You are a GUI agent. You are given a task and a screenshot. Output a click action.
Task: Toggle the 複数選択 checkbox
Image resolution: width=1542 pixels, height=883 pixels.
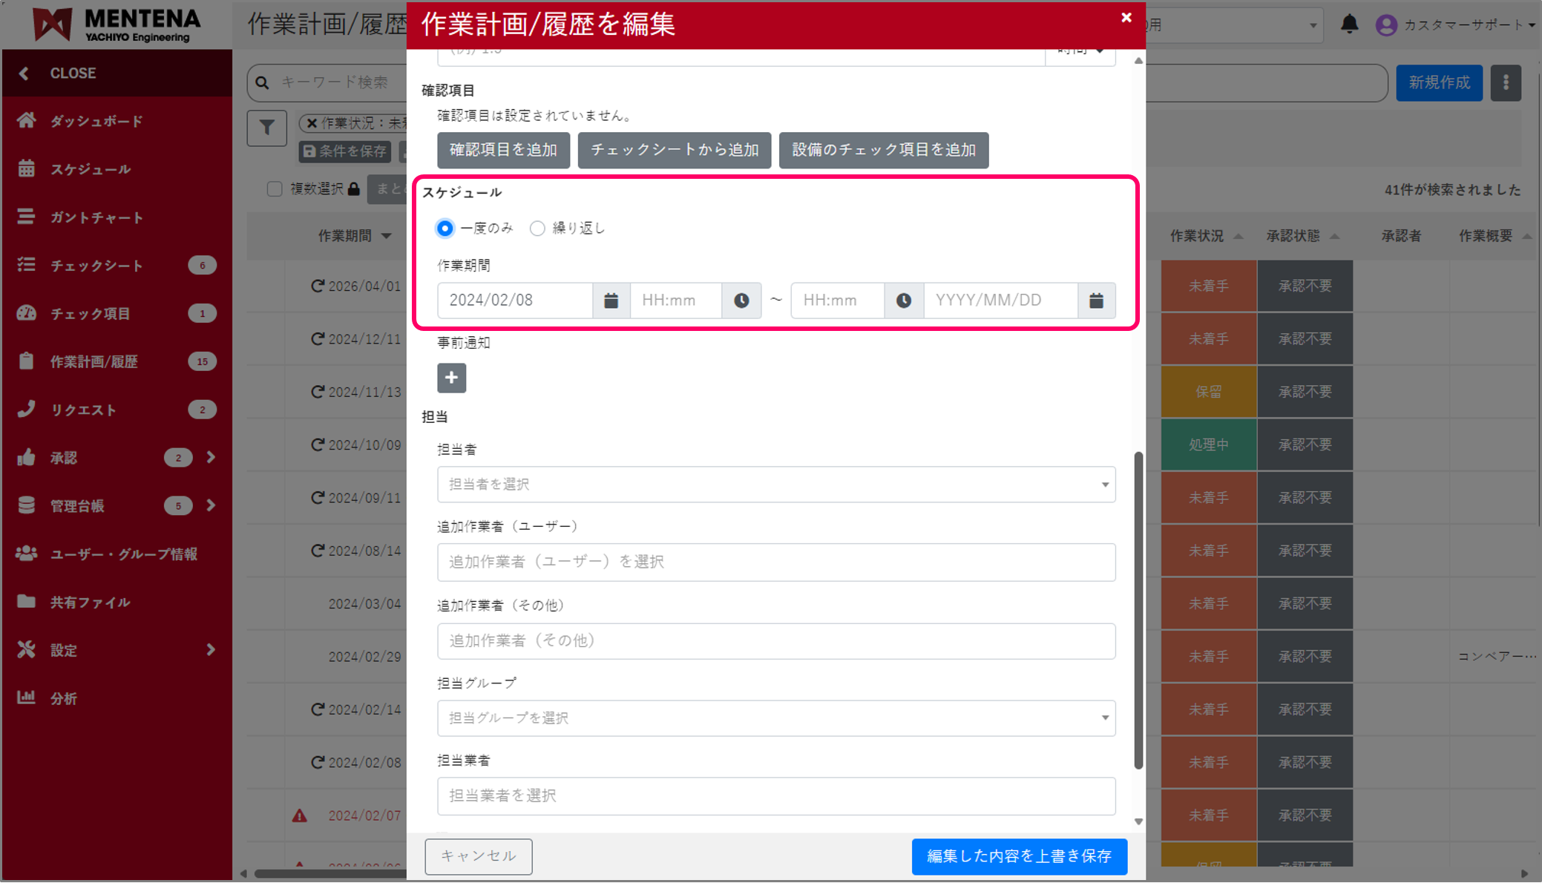click(x=275, y=189)
